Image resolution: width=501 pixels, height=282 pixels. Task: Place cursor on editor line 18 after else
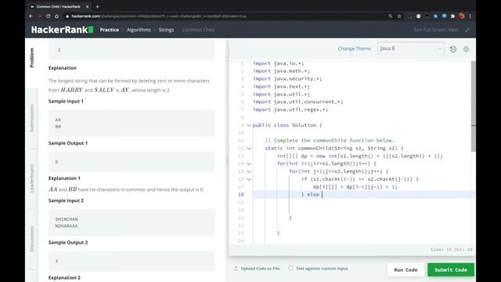point(322,195)
